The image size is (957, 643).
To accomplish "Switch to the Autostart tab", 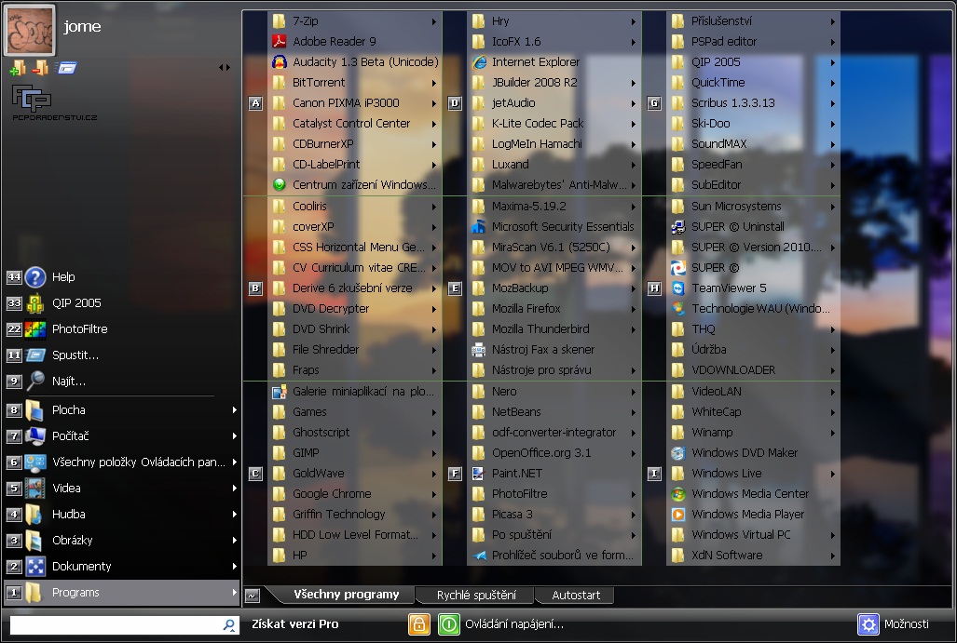I will point(576,596).
